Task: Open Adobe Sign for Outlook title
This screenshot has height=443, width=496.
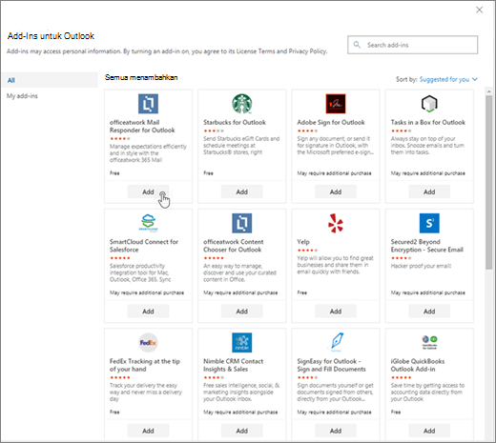Action: tap(331, 122)
